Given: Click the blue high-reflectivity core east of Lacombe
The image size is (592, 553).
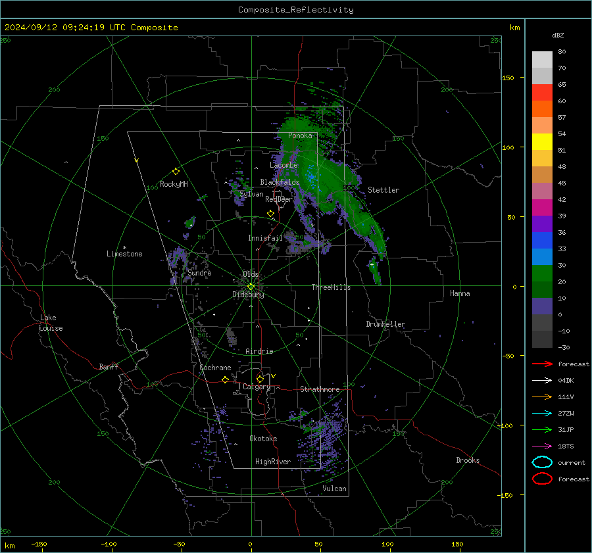Looking at the screenshot, I should (x=310, y=176).
